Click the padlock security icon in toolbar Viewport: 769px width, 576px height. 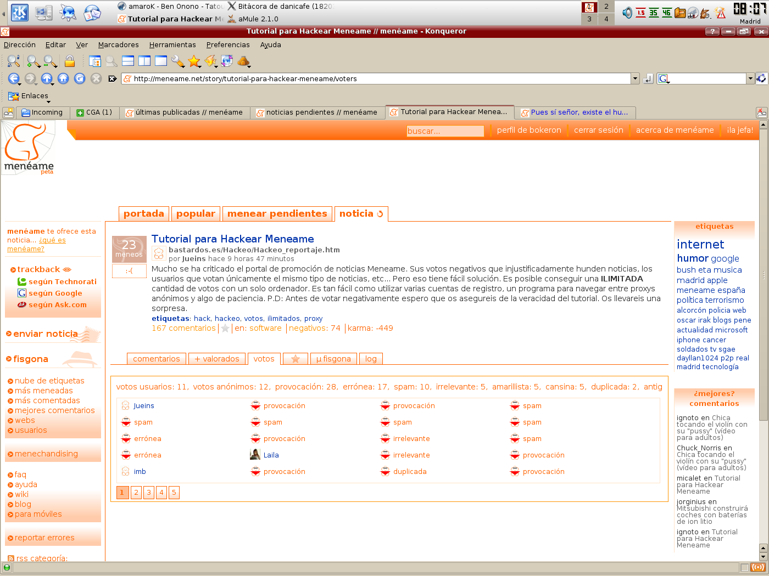[70, 61]
